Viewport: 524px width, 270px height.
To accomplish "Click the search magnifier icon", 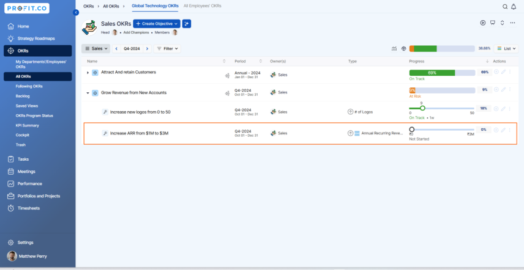I will tap(505, 7).
